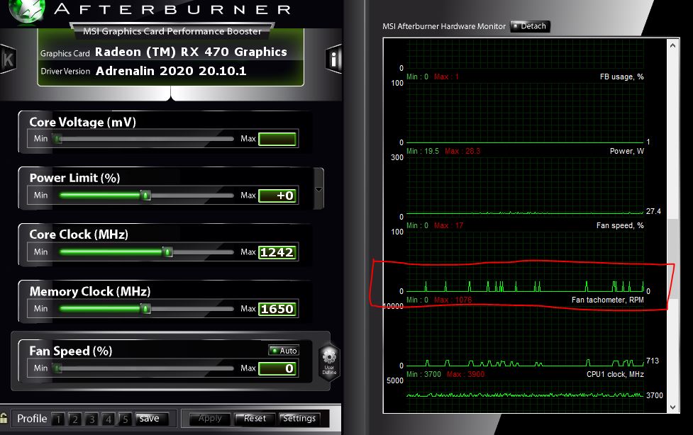The image size is (693, 435).
Task: Click the Core Clock 1242 value field
Action: (277, 252)
